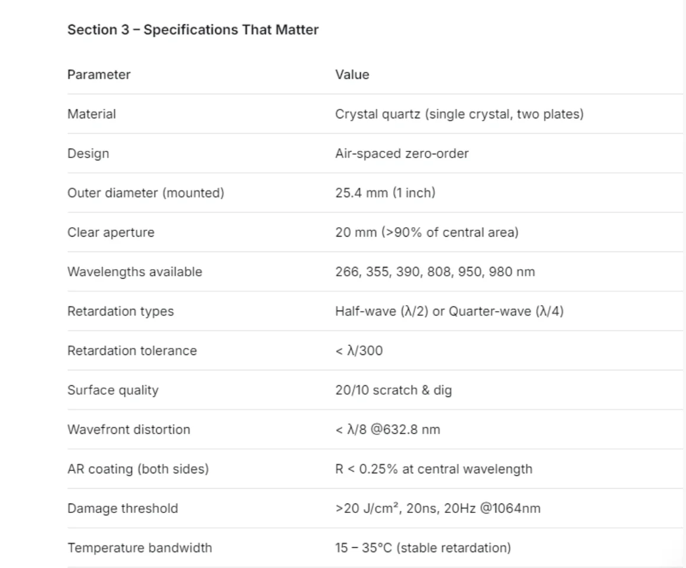The image size is (686, 568).
Task: Select the Half-wave or Quarter-wave value
Action: [x=449, y=311]
